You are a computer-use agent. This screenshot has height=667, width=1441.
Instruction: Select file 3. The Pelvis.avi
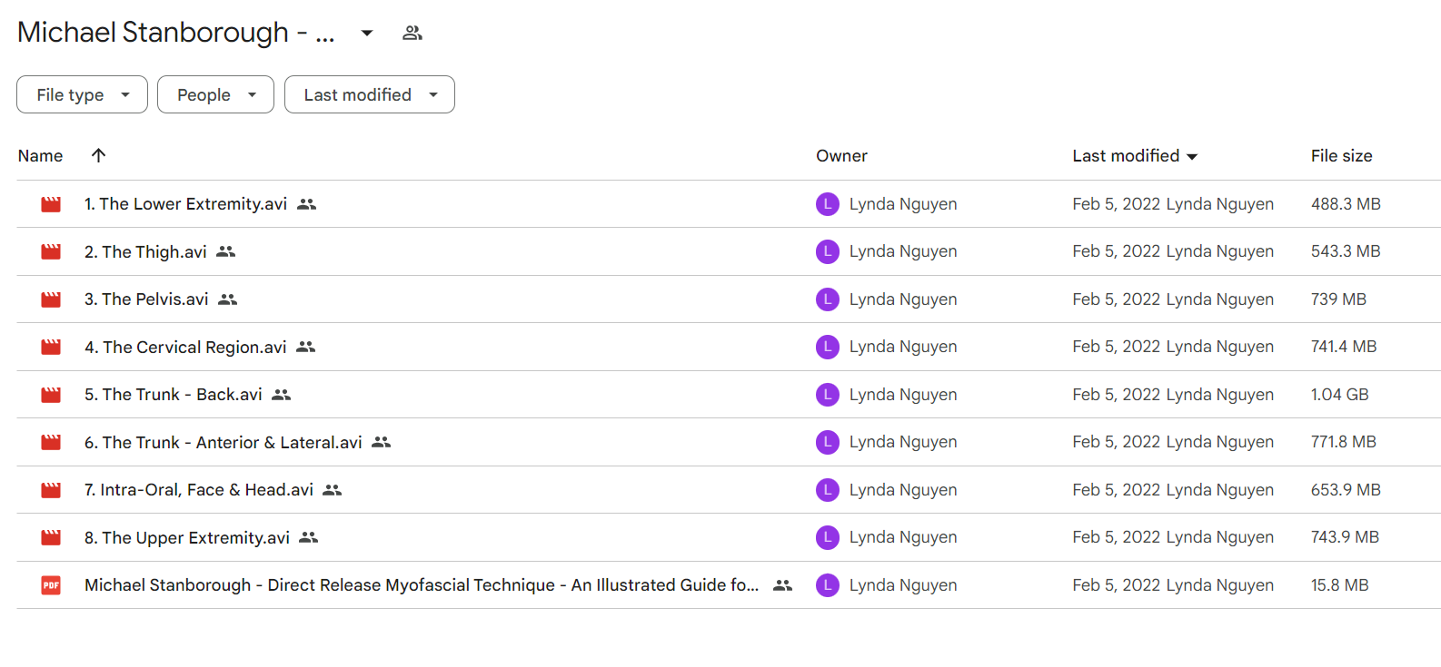pyautogui.click(x=146, y=299)
